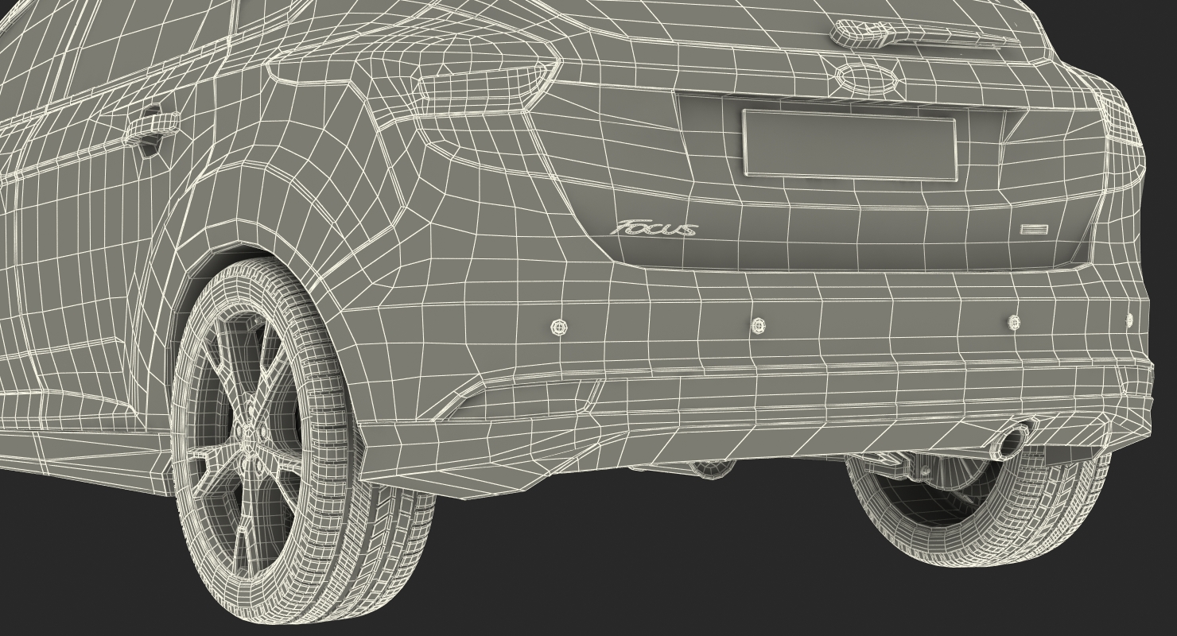Click the Focus badge lettering on the tailgate
This screenshot has height=636, width=1177.
pos(653,229)
